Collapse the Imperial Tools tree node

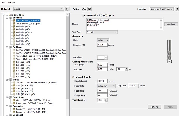(x=4, y=15)
